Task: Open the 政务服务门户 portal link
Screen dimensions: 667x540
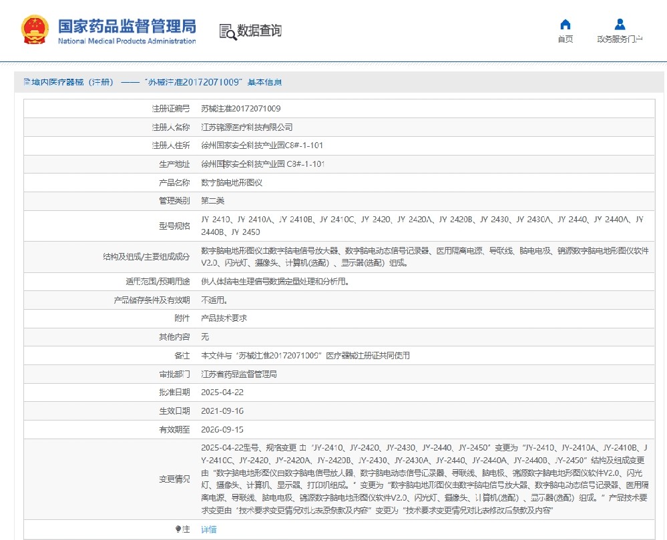Action: (x=618, y=39)
